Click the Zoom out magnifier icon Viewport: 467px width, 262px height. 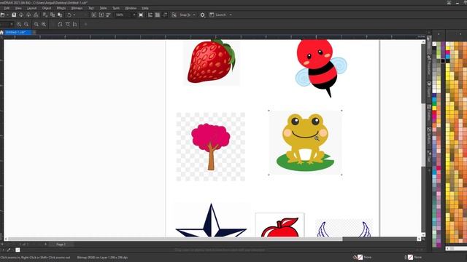pos(26,24)
